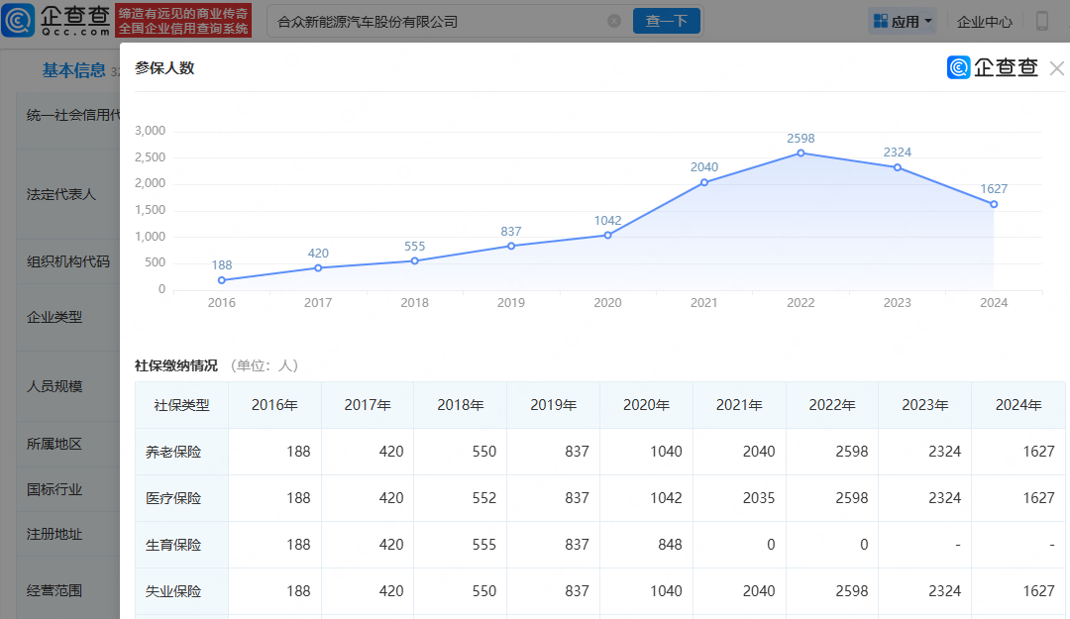The image size is (1070, 619).
Task: Click the 2022 peak data point 2598
Action: 801,153
